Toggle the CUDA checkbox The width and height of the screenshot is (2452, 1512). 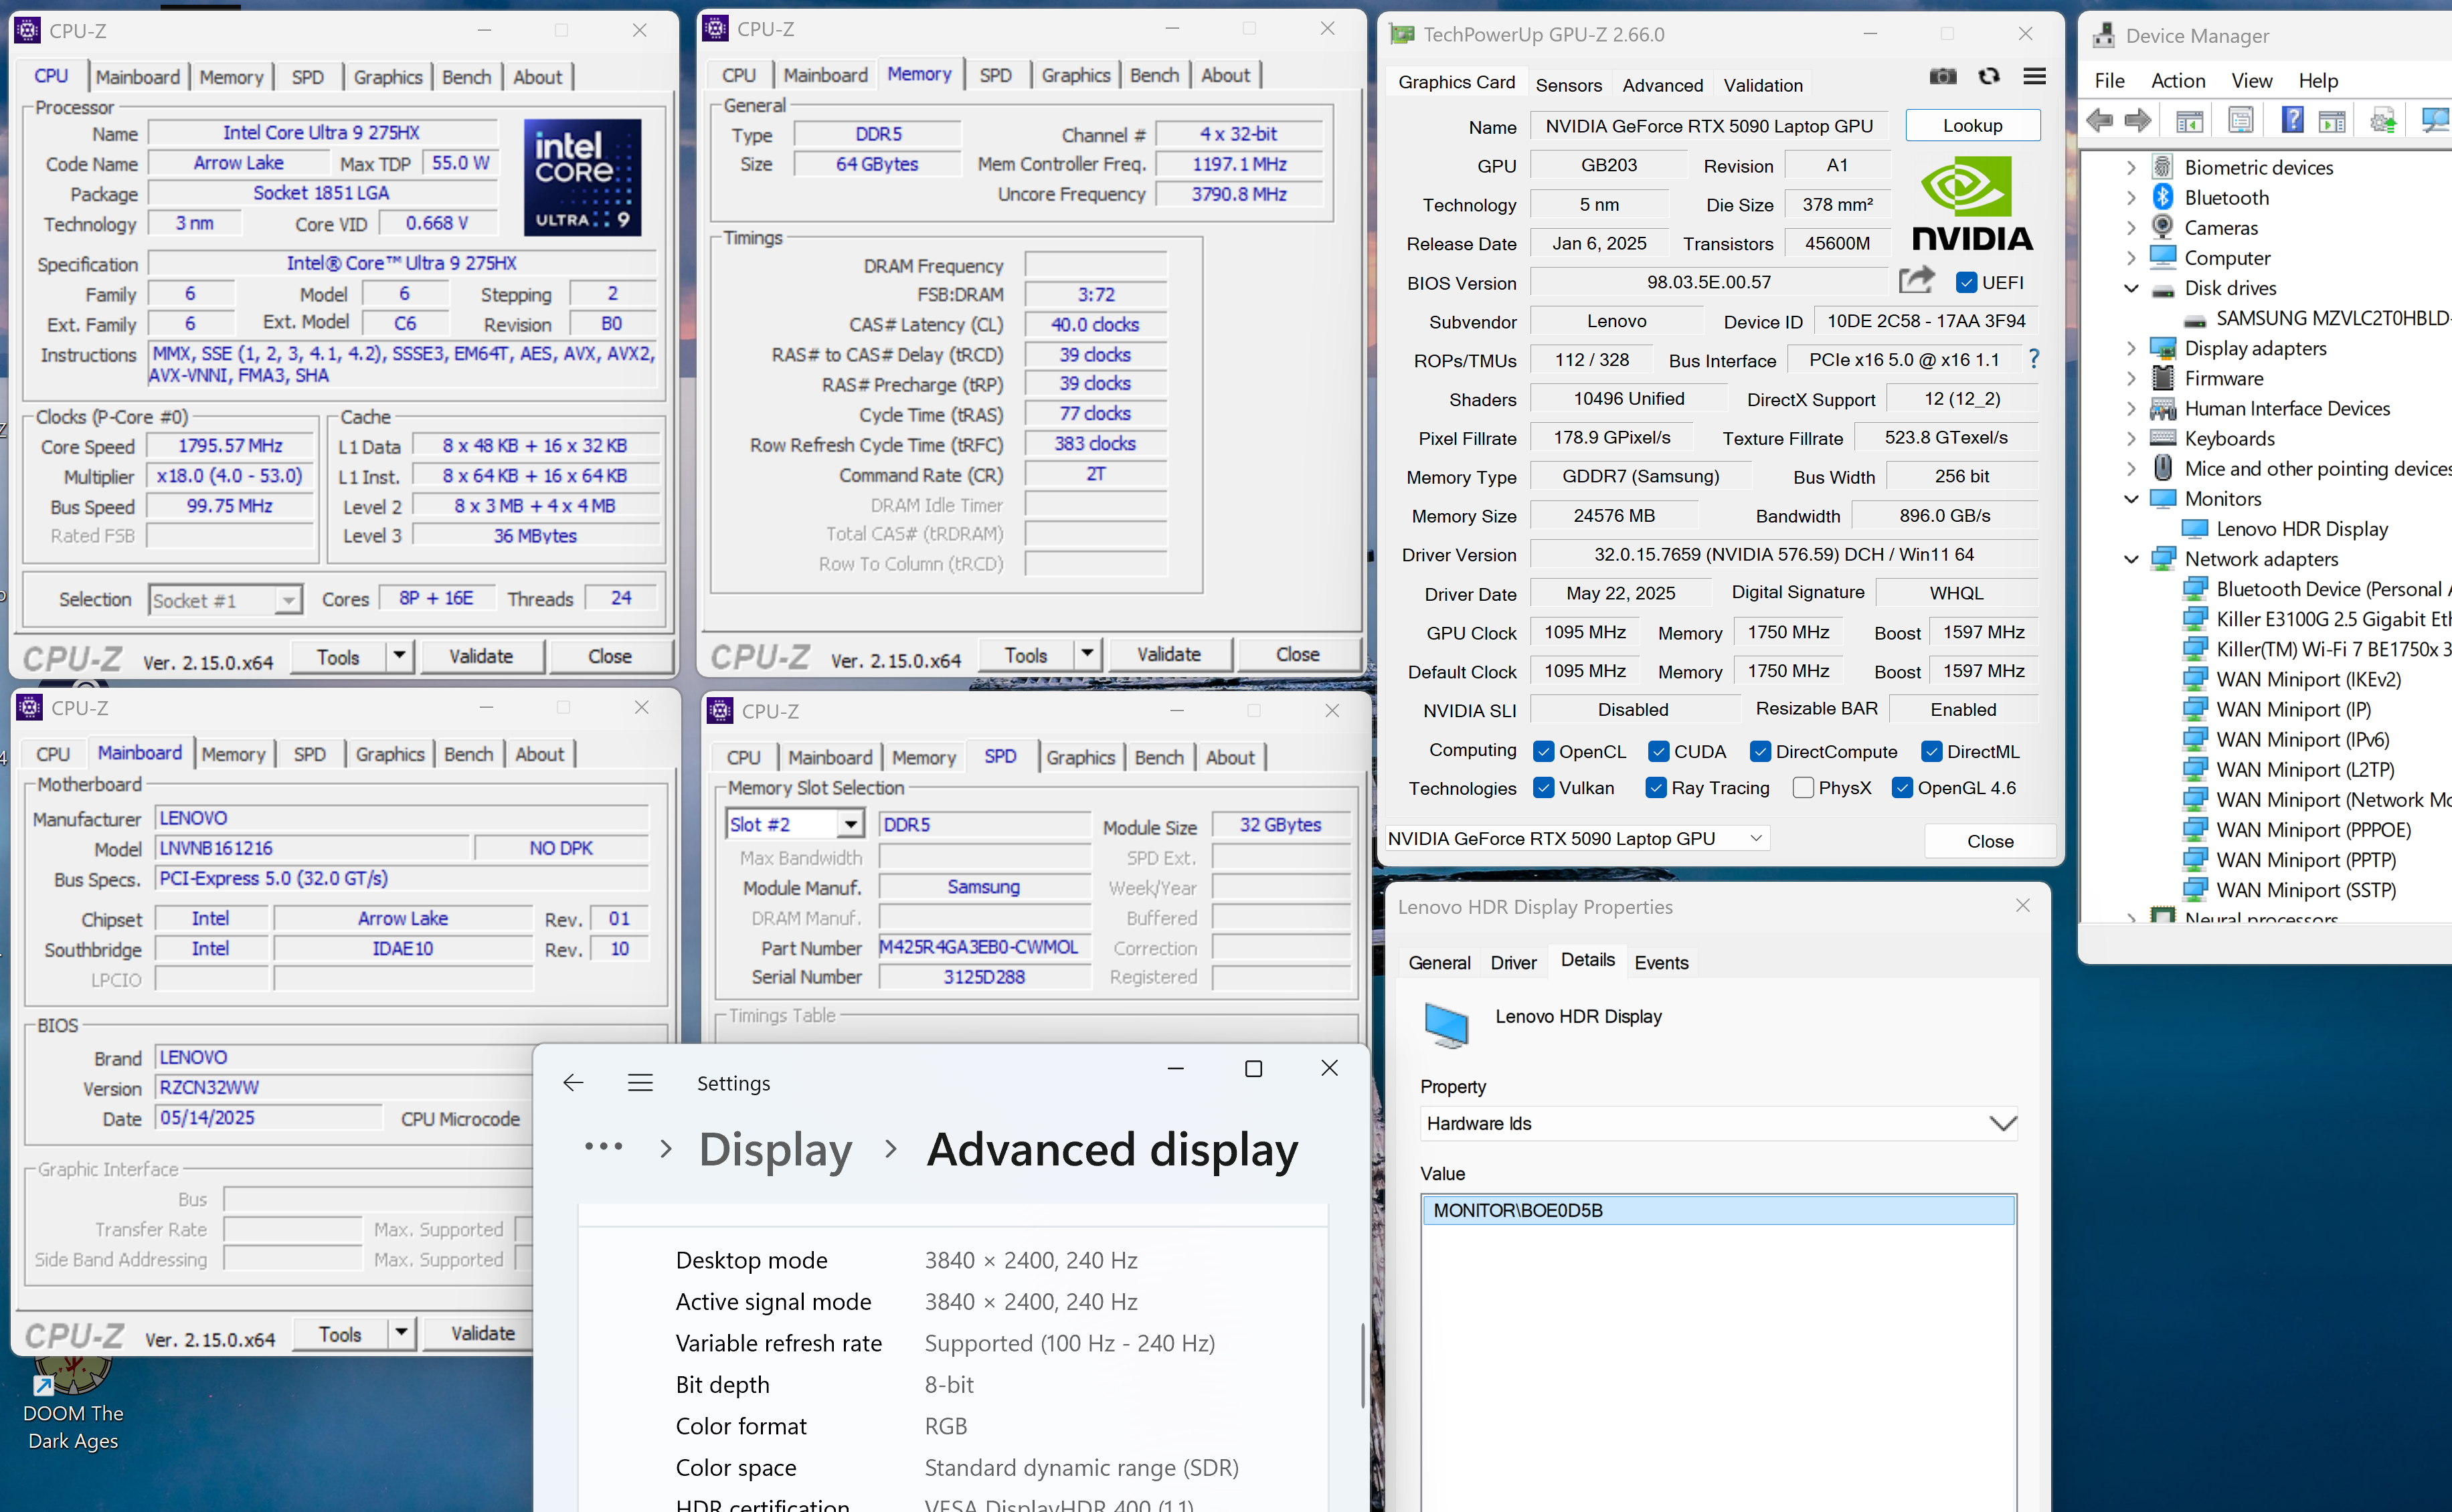coord(1659,751)
